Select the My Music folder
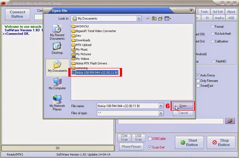The image size is (239, 158). 80,49
